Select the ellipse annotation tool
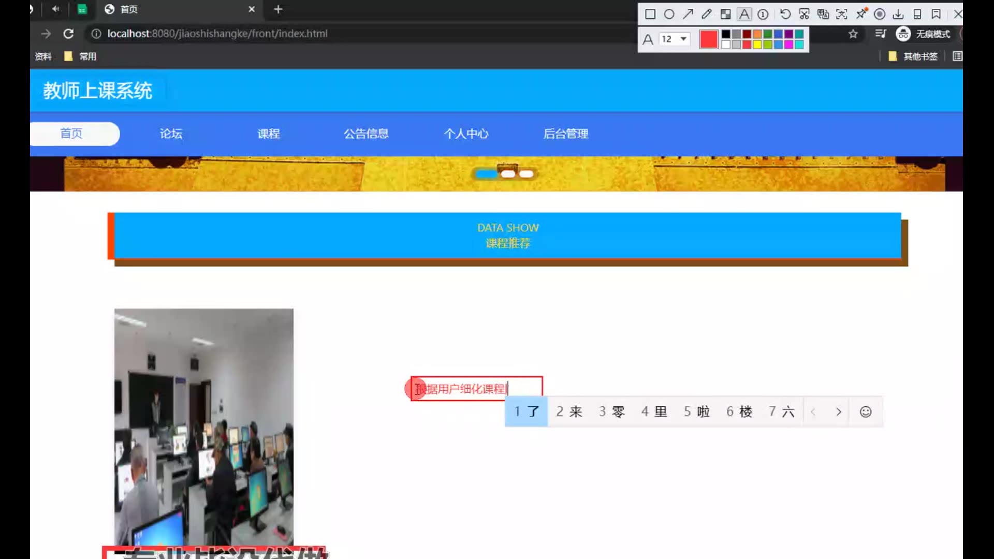 pos(669,14)
